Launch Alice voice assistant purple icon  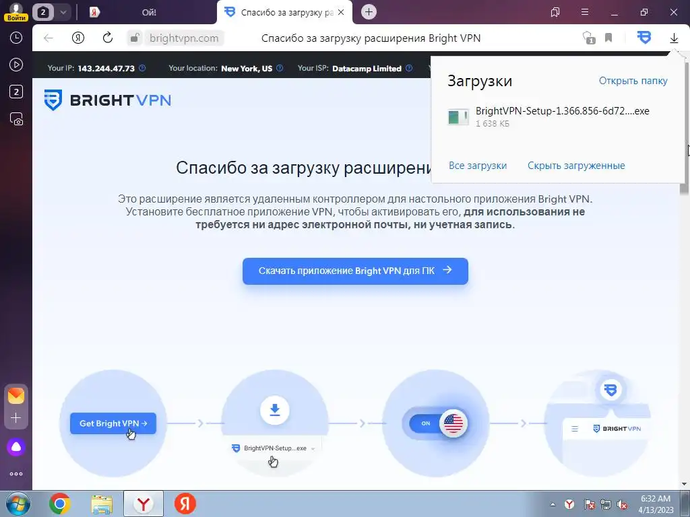tap(16, 447)
